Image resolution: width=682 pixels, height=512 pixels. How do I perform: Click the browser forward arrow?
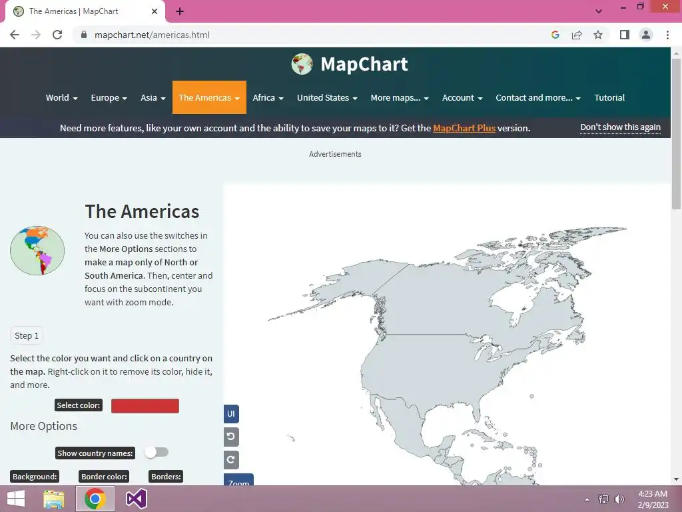click(36, 35)
